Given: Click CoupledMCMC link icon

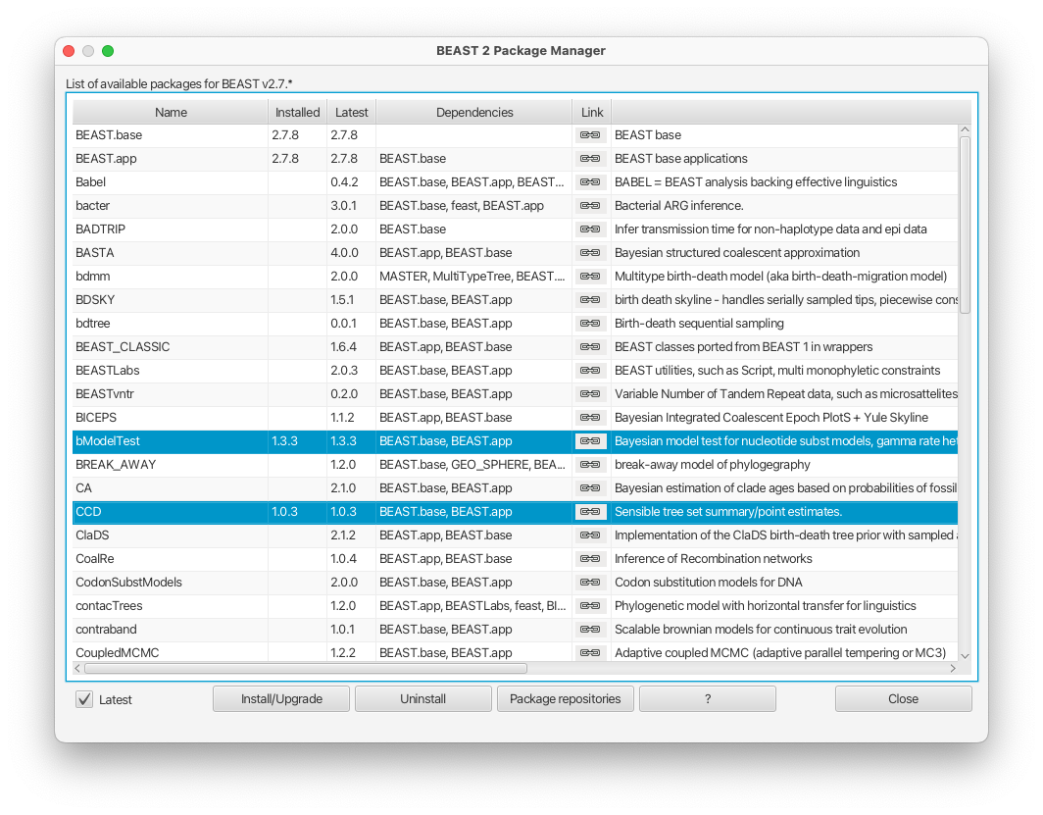Looking at the screenshot, I should point(590,652).
